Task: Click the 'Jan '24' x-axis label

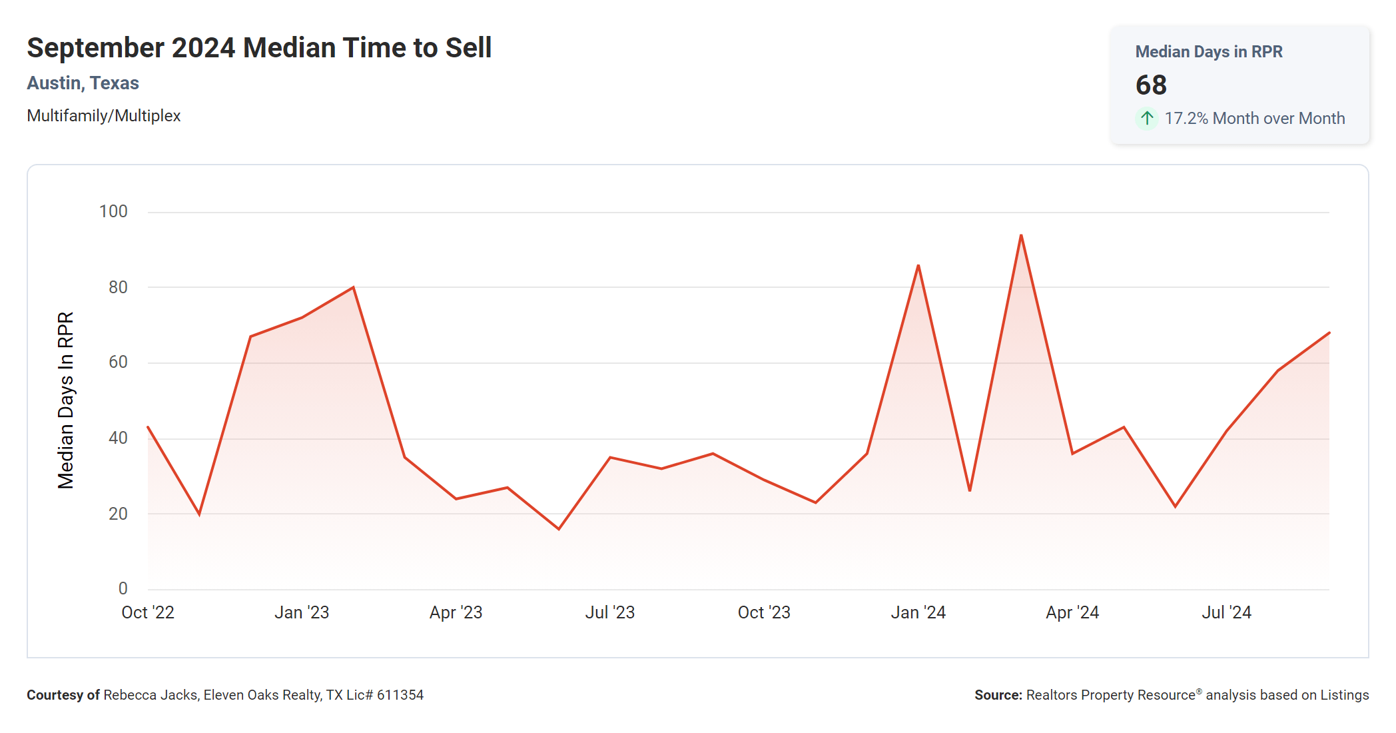Action: point(918,612)
